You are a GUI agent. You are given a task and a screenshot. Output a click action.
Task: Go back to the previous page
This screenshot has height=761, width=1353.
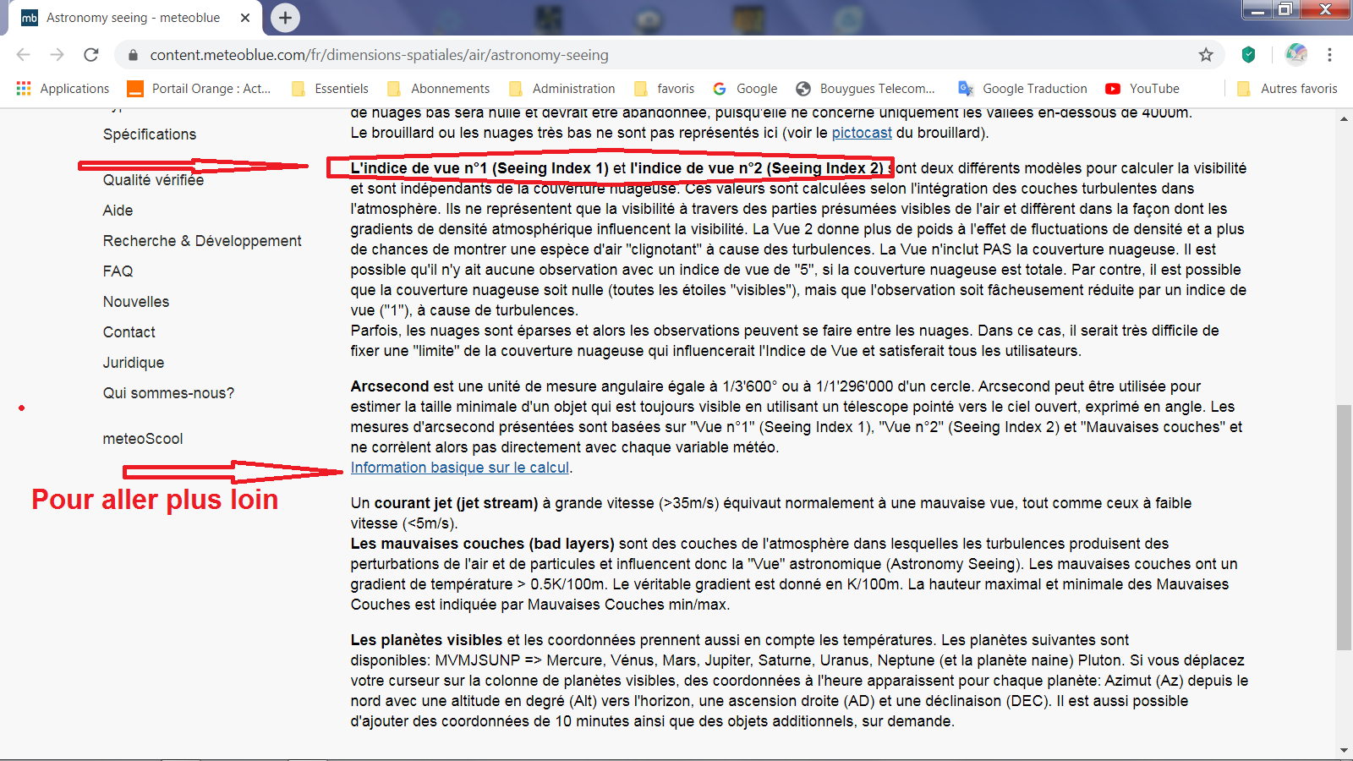point(24,55)
